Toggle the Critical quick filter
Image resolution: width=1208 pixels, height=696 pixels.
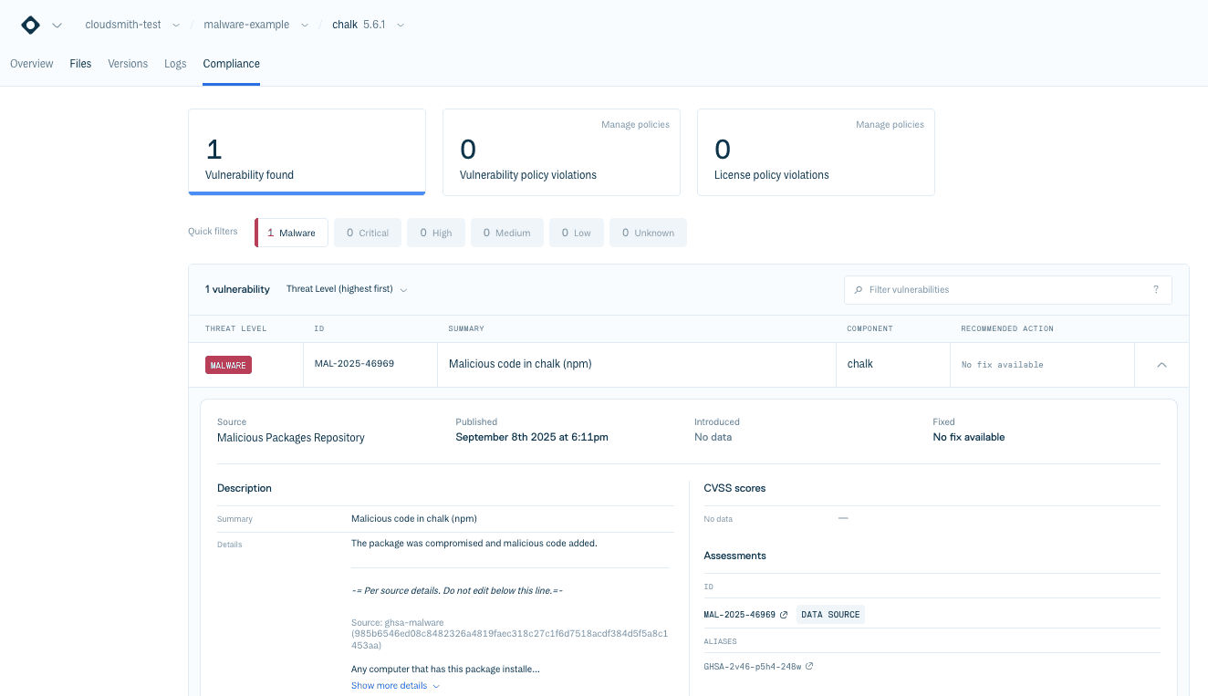368,233
